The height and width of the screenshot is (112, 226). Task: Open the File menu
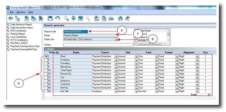point(12,12)
